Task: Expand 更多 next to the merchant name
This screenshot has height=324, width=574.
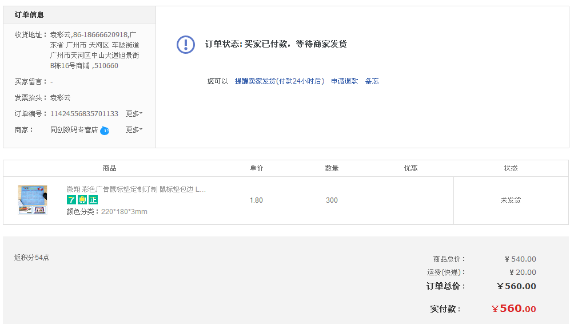Action: click(134, 130)
